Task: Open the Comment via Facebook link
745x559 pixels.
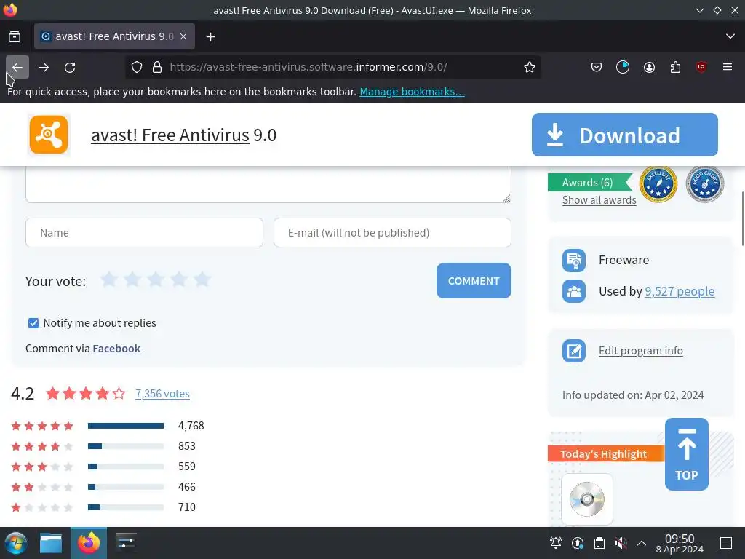Action: click(116, 349)
